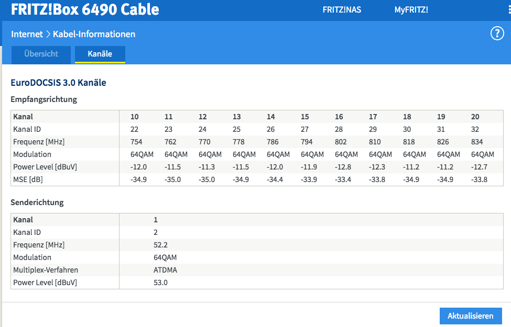Select downstream channel 10 column header
This screenshot has width=511, height=327.
coord(135,117)
